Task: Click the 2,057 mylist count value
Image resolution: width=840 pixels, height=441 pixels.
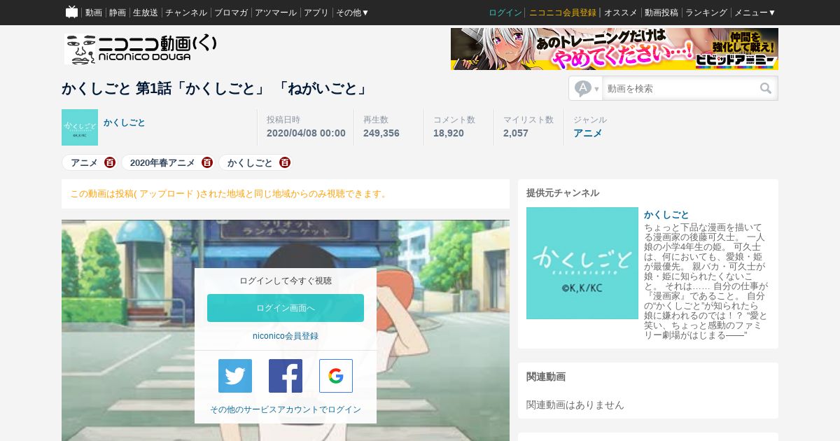Action: tap(516, 133)
